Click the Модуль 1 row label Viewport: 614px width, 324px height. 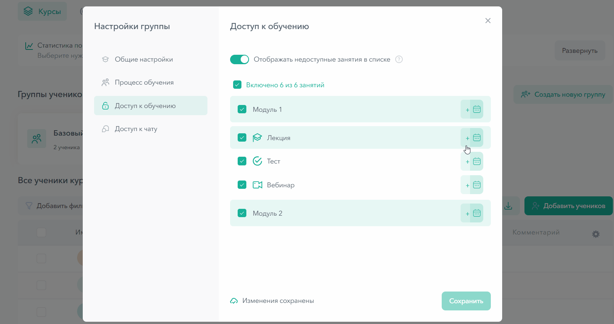267,110
